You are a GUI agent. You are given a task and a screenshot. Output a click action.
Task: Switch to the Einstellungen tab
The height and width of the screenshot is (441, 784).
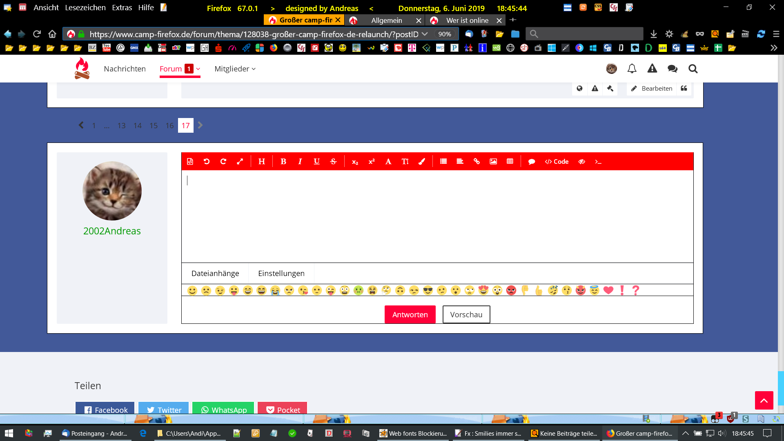(281, 274)
